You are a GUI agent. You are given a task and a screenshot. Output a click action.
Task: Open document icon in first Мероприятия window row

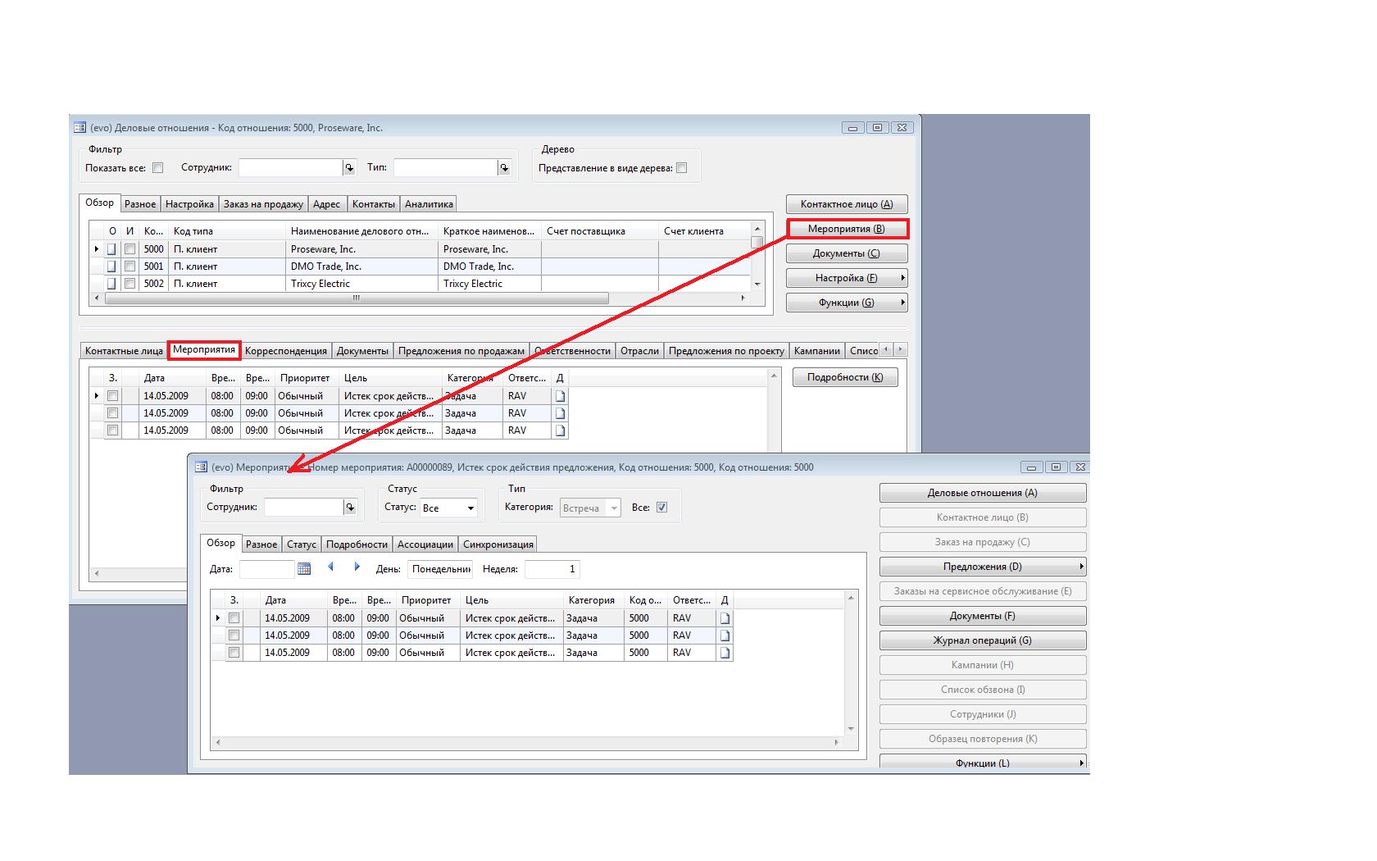click(x=725, y=618)
